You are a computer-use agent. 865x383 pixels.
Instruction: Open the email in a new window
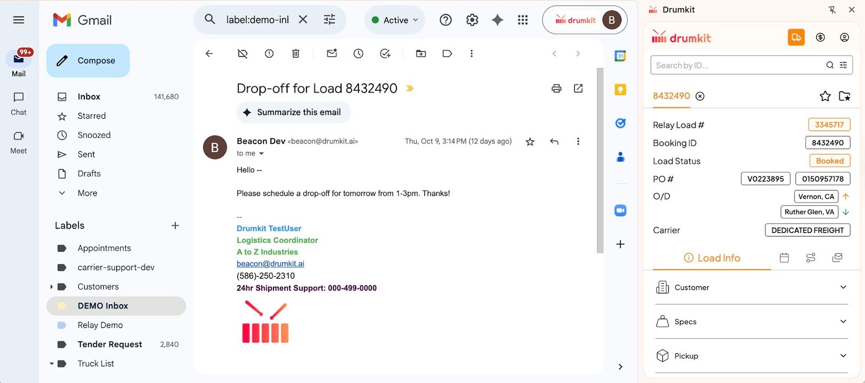coord(578,89)
